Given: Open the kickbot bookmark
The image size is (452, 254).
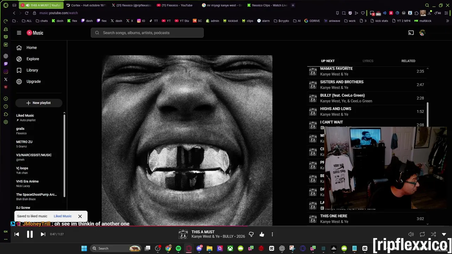Looking at the screenshot, I should pyautogui.click(x=230, y=21).
